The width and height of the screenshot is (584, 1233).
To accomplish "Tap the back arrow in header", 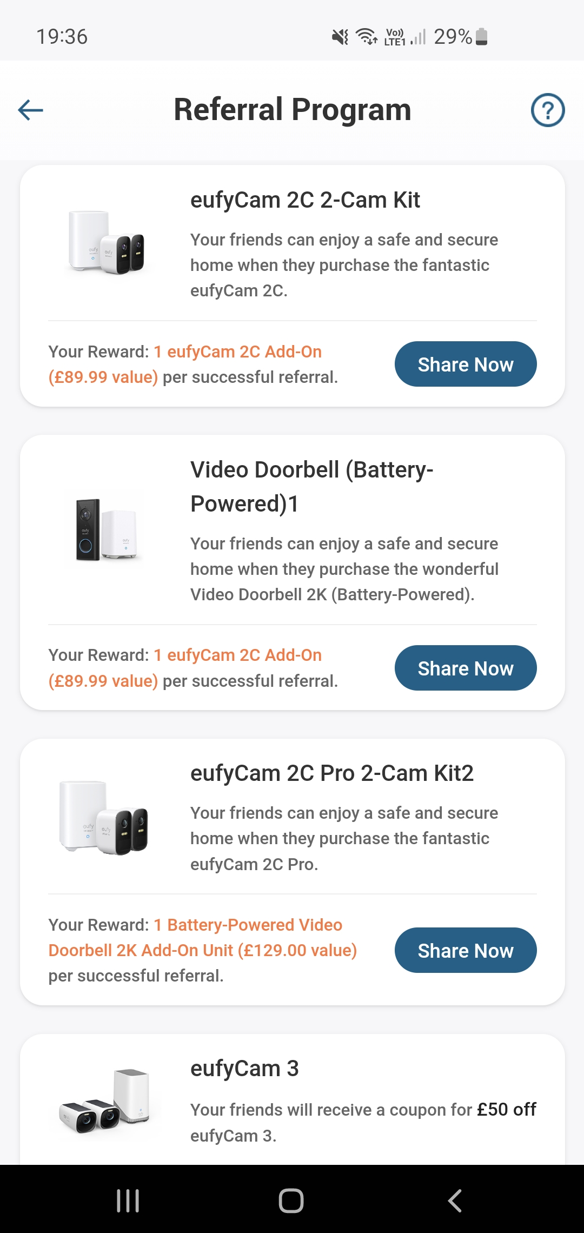I will tap(30, 110).
